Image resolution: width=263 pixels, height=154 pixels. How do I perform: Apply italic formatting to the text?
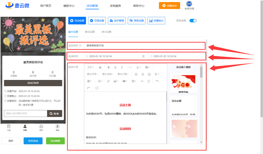pyautogui.click(x=122, y=67)
